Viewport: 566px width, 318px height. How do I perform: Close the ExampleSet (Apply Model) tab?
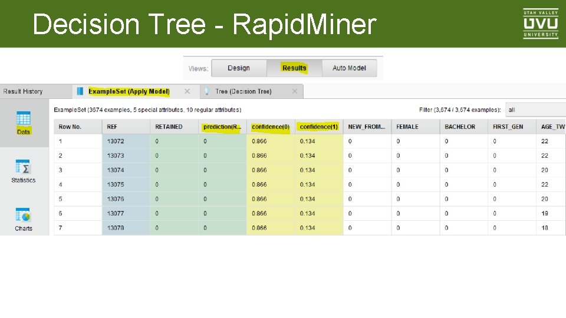coord(187,91)
